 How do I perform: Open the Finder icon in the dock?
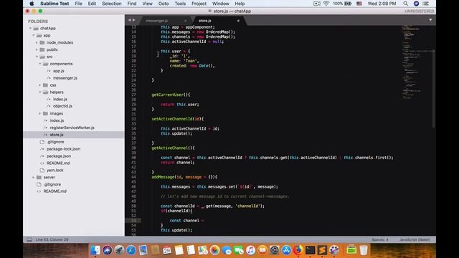coord(95,250)
